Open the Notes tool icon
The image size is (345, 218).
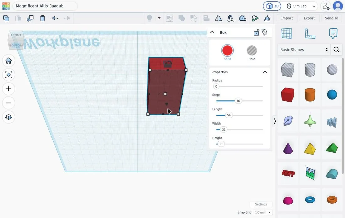tap(333, 33)
